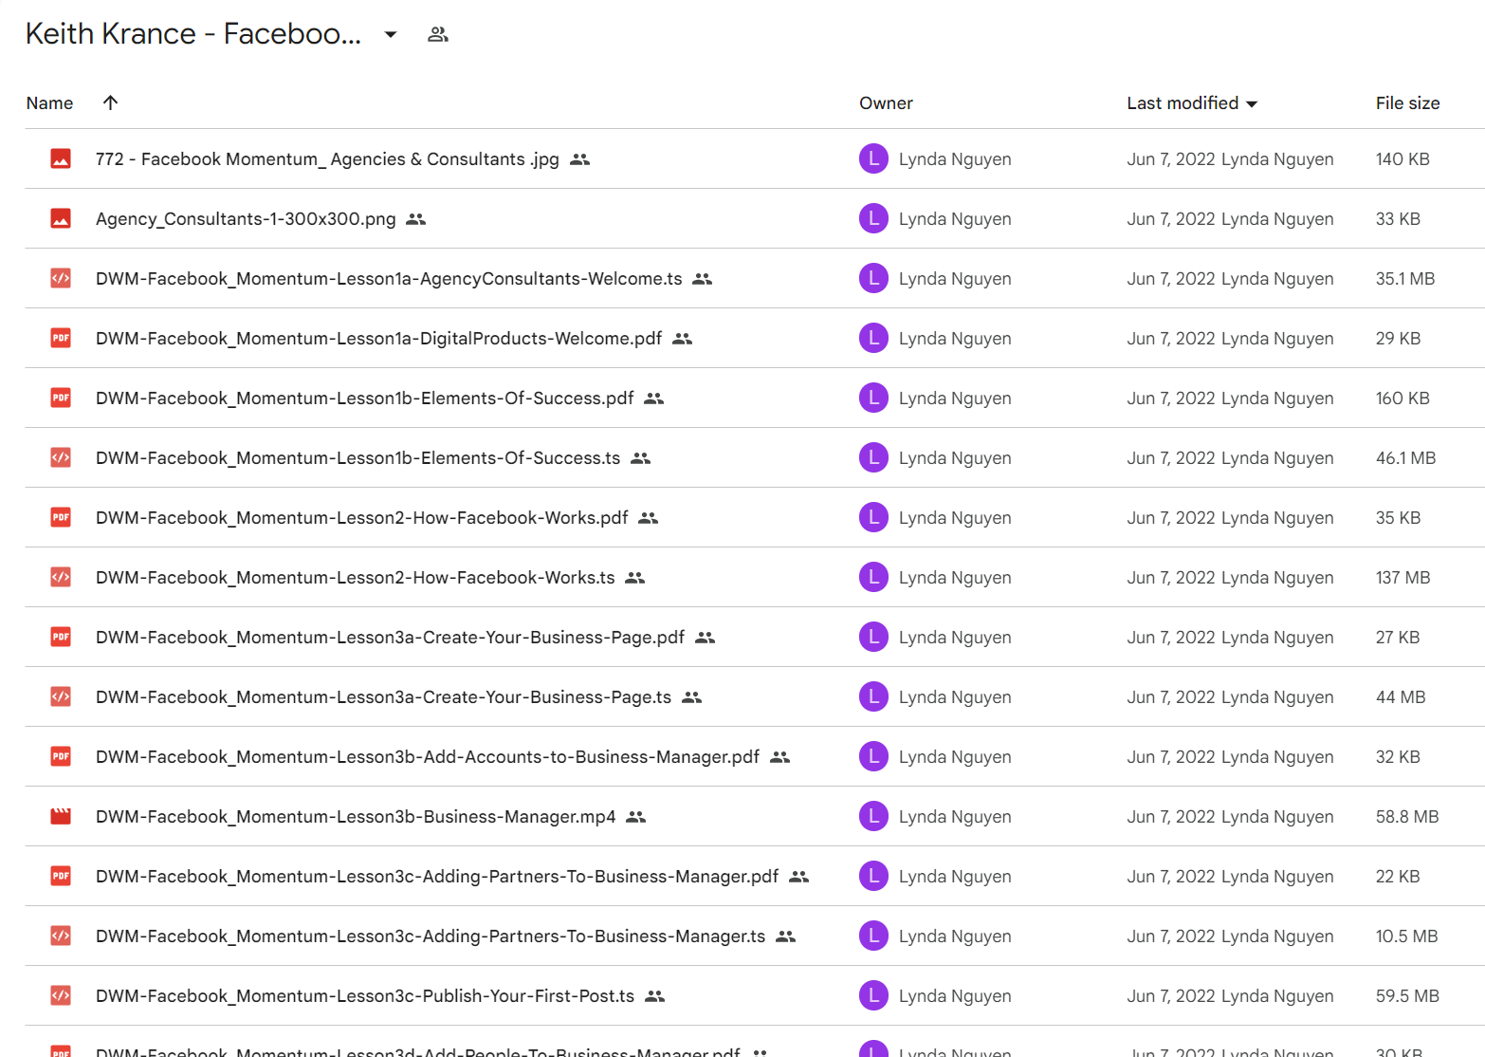Select DWM-Facebook_Momentum-Lesson3a-Create-Your-Business-Page.pdf

[390, 637]
